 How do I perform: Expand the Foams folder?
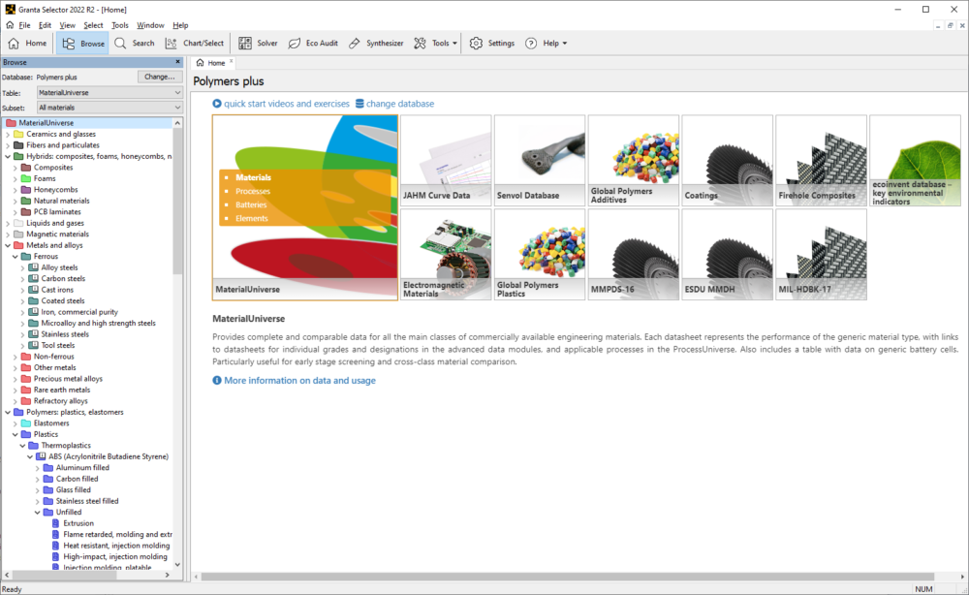pos(16,178)
